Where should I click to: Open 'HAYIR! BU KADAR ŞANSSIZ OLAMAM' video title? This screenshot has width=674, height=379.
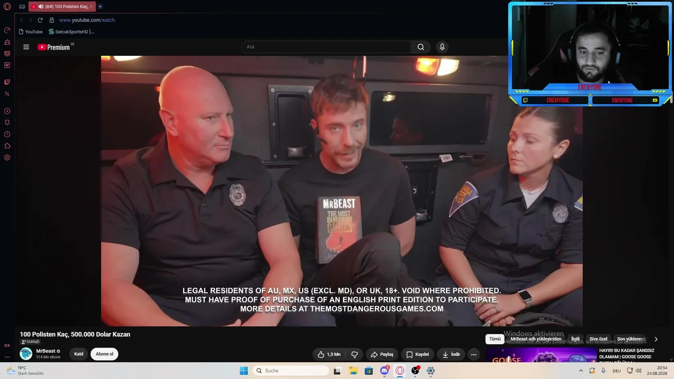point(627,354)
